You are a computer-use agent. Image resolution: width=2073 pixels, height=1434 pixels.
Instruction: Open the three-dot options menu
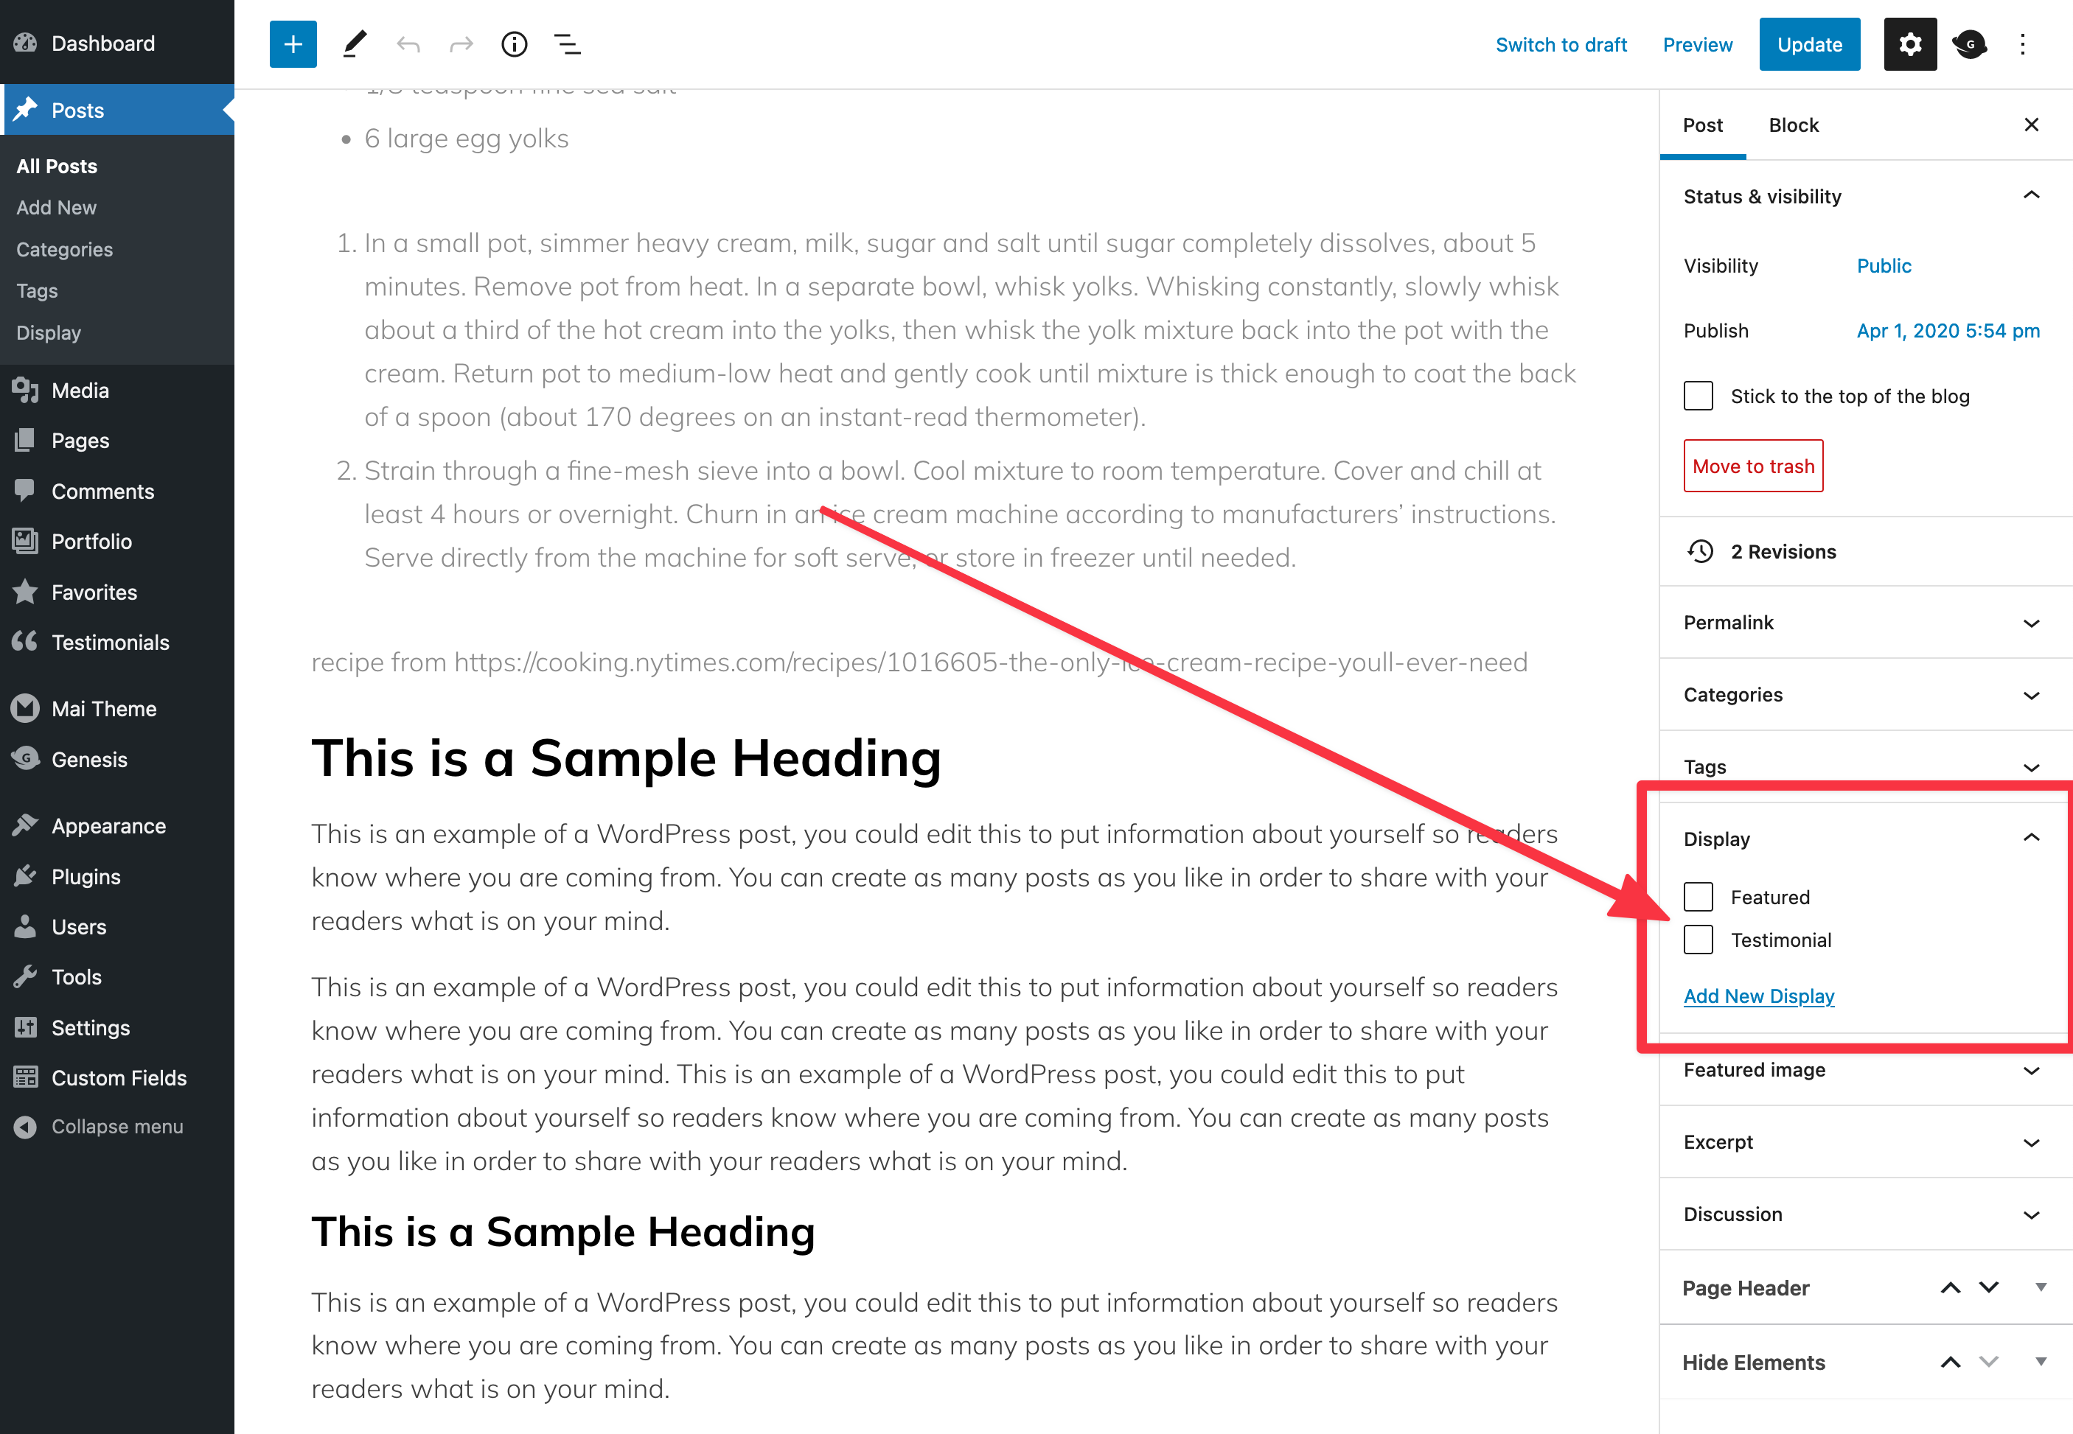pyautogui.click(x=2023, y=44)
